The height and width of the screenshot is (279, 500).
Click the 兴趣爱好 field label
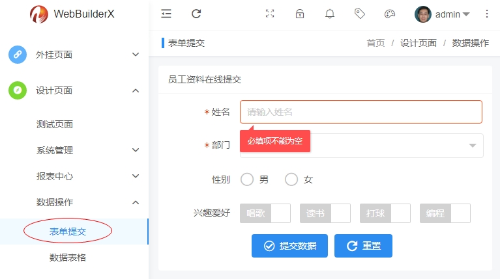tap(212, 213)
